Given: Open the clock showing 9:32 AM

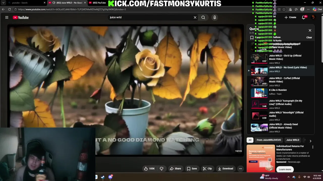Looking at the screenshot, I should 317,177.
